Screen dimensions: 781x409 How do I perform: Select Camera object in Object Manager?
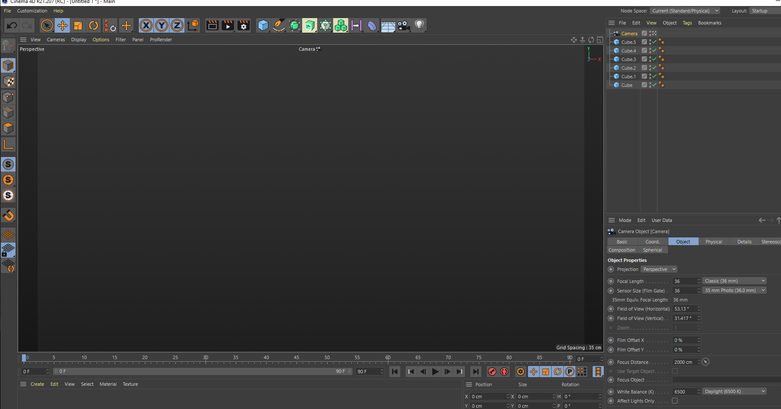629,34
